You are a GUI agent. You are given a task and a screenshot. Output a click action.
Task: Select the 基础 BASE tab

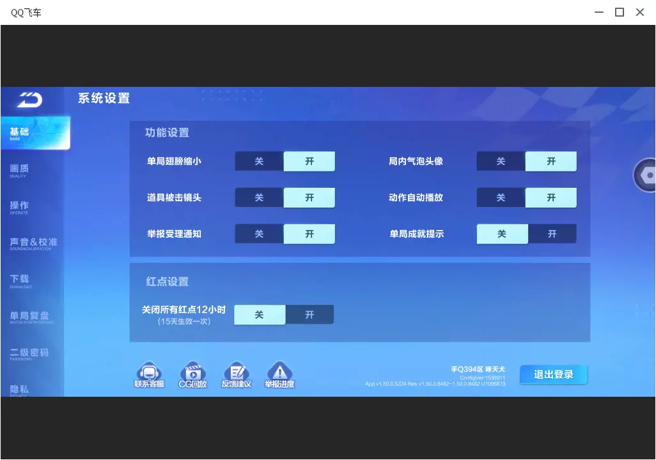click(x=36, y=133)
